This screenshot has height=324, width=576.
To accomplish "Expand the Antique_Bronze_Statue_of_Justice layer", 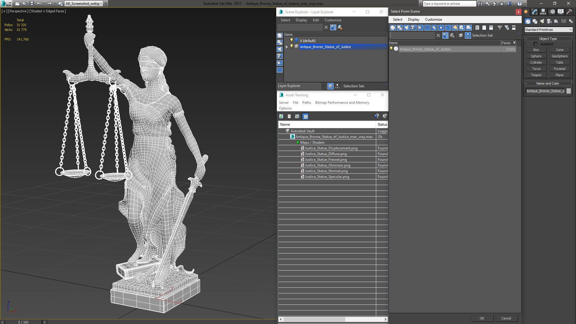I will (x=287, y=47).
